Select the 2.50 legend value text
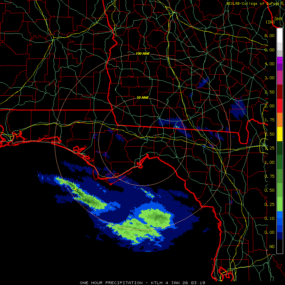285x285 pixels. pos(269,92)
